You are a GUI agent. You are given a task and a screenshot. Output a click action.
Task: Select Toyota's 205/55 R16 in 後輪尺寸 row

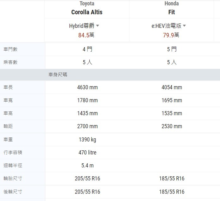(x=87, y=192)
